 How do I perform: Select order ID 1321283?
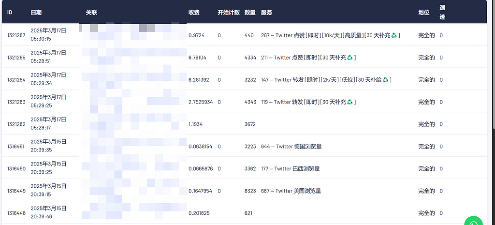tap(16, 102)
